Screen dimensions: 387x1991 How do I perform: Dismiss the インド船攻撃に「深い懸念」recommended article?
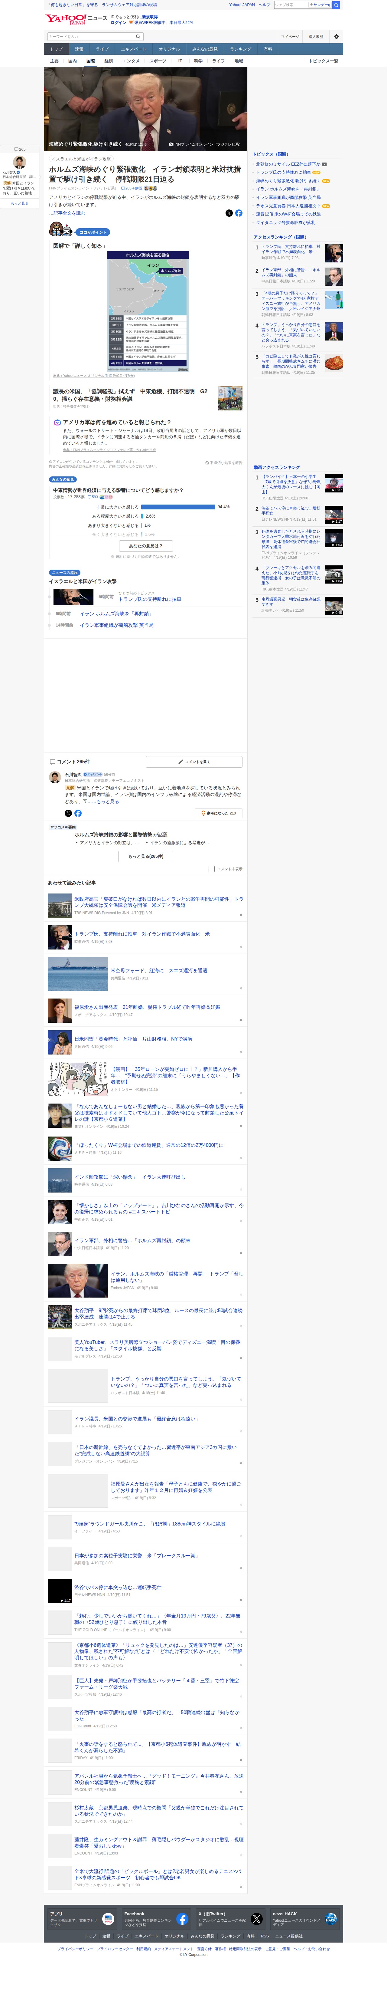coord(241,1190)
